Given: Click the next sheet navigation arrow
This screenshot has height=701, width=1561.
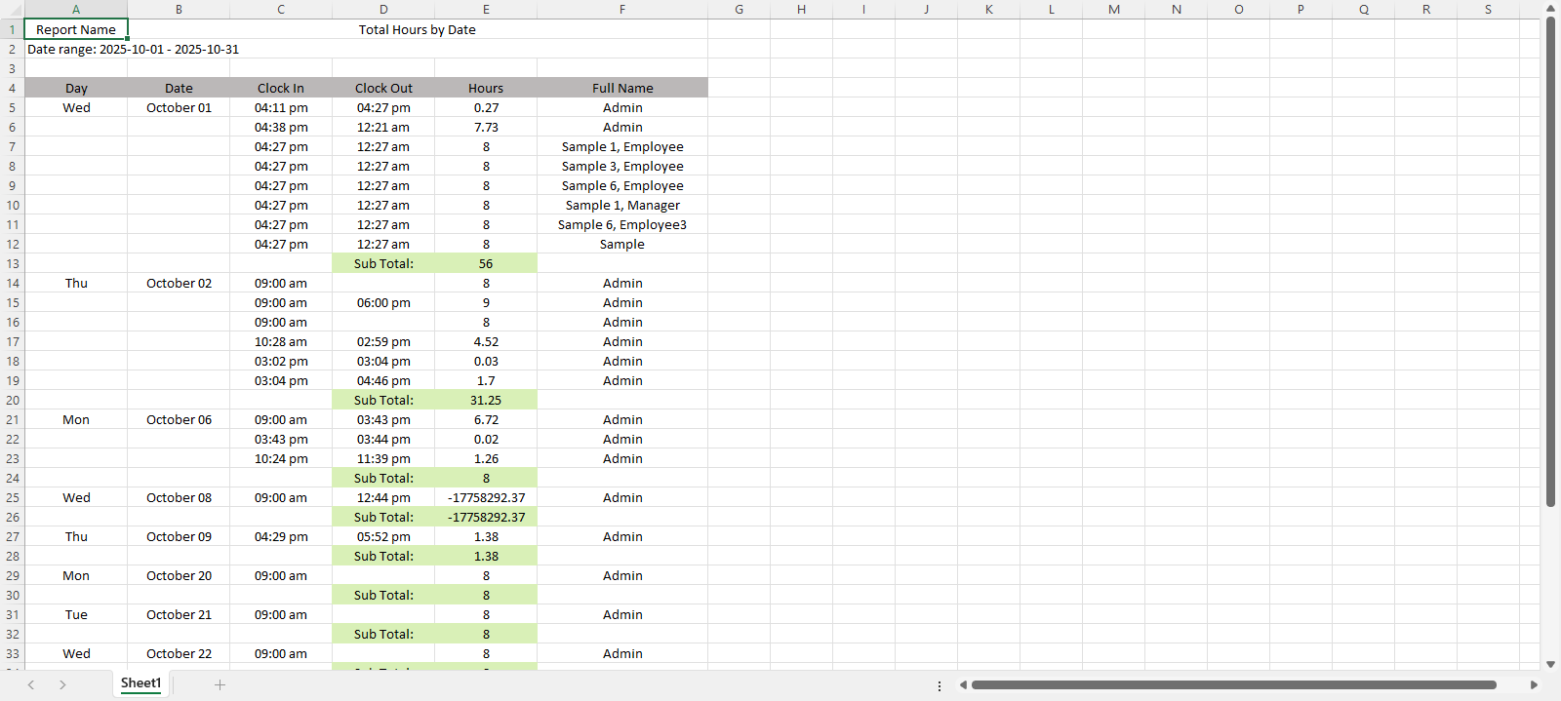Looking at the screenshot, I should tap(62, 684).
